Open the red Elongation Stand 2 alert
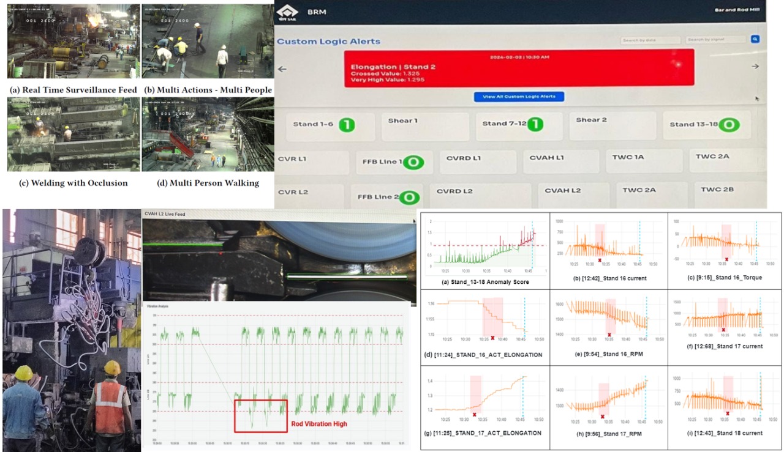The width and height of the screenshot is (784, 452). tap(519, 68)
